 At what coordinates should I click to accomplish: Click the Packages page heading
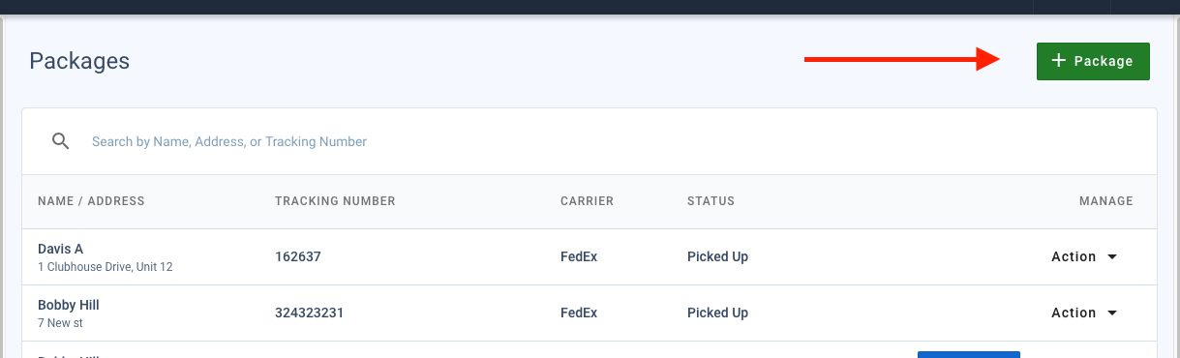(x=79, y=61)
